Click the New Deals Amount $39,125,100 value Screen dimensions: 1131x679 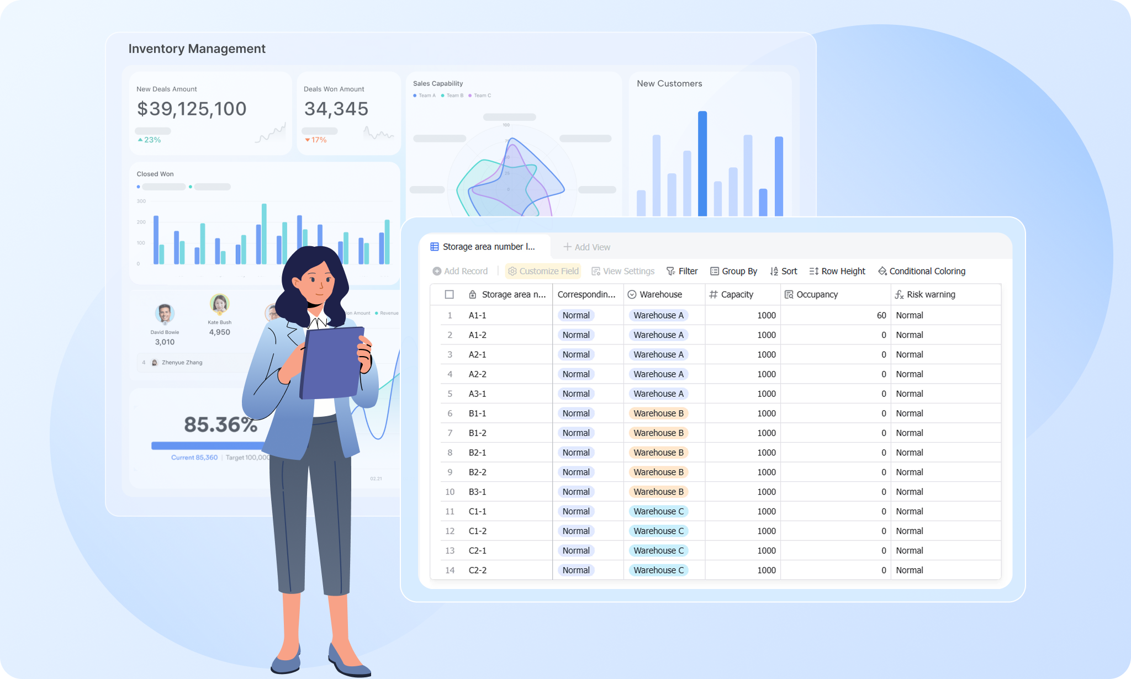[x=192, y=109]
